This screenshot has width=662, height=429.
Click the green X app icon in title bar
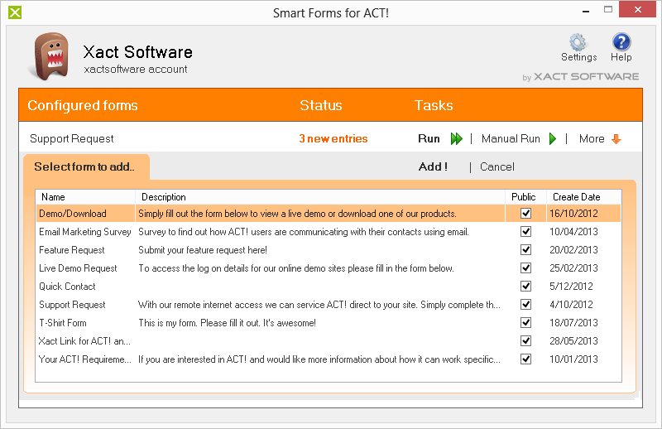tap(15, 12)
